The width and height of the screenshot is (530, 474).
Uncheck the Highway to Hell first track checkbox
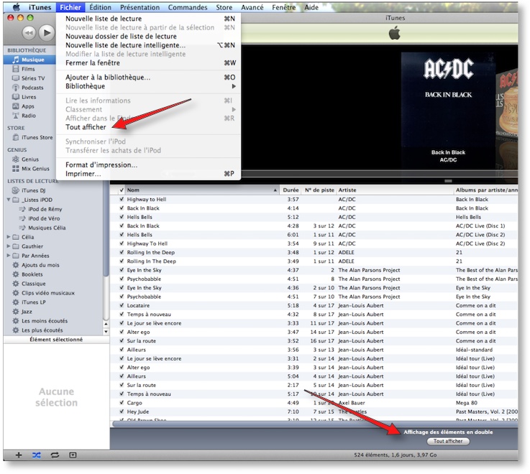point(122,200)
